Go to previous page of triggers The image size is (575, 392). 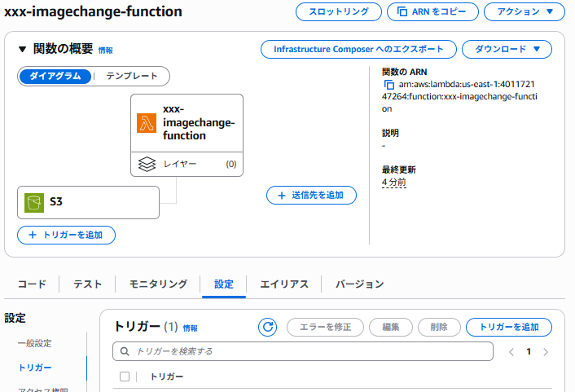(x=511, y=352)
